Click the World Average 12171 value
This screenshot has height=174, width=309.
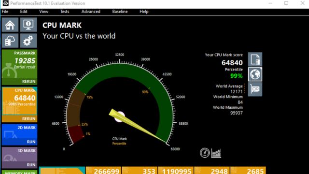coord(237,91)
